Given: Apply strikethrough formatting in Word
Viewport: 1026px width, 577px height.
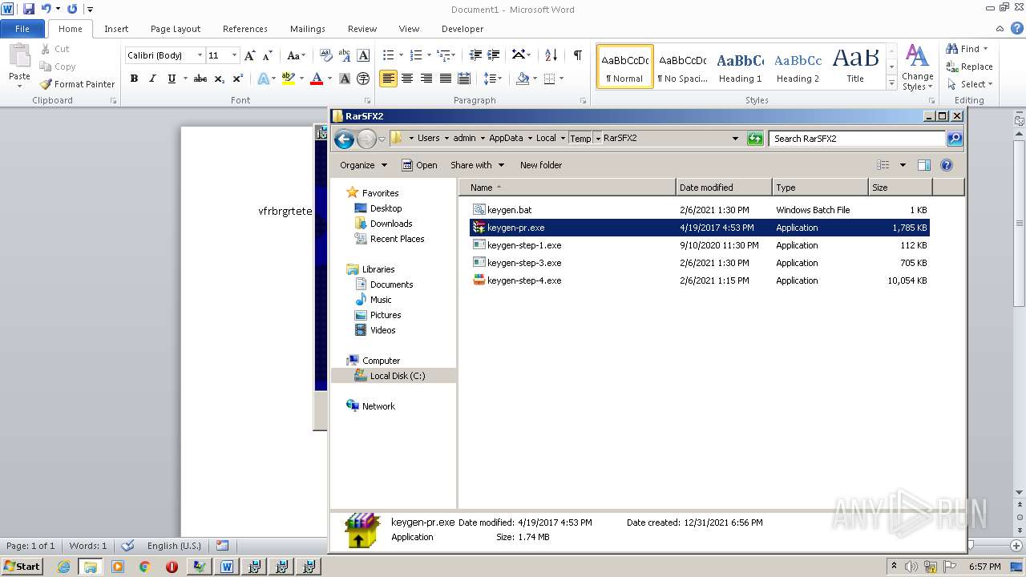Looking at the screenshot, I should (x=200, y=79).
